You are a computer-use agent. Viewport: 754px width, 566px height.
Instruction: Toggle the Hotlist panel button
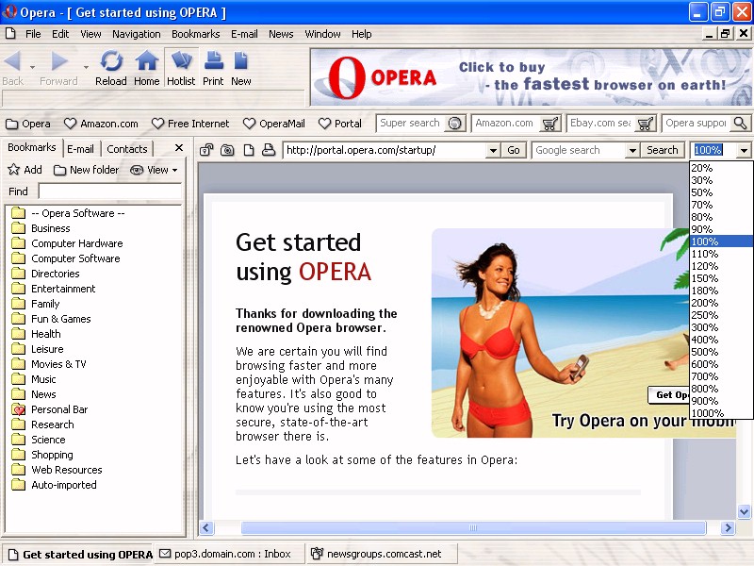click(181, 68)
